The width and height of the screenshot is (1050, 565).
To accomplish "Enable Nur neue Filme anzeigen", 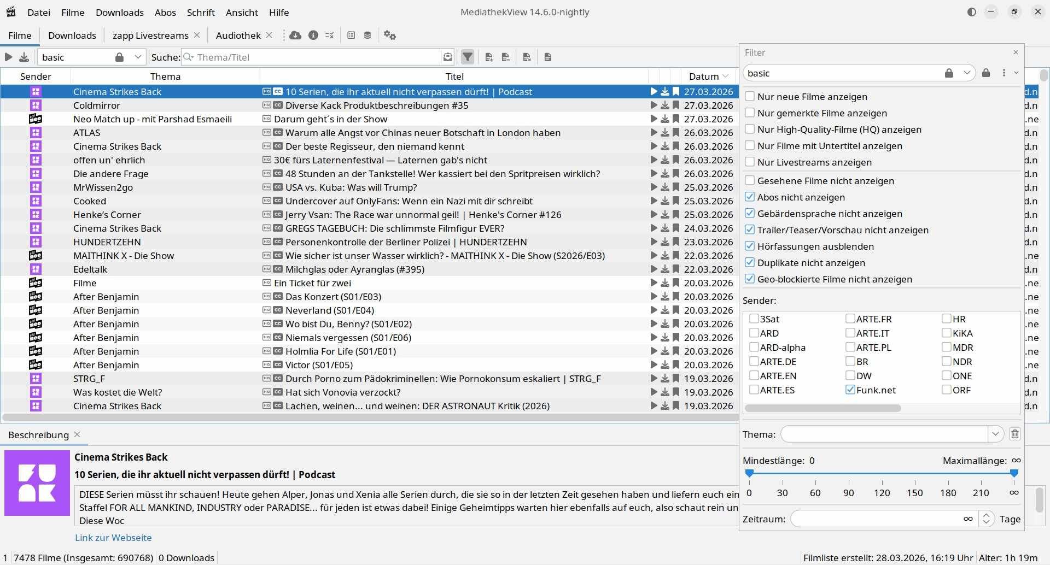I will (750, 97).
